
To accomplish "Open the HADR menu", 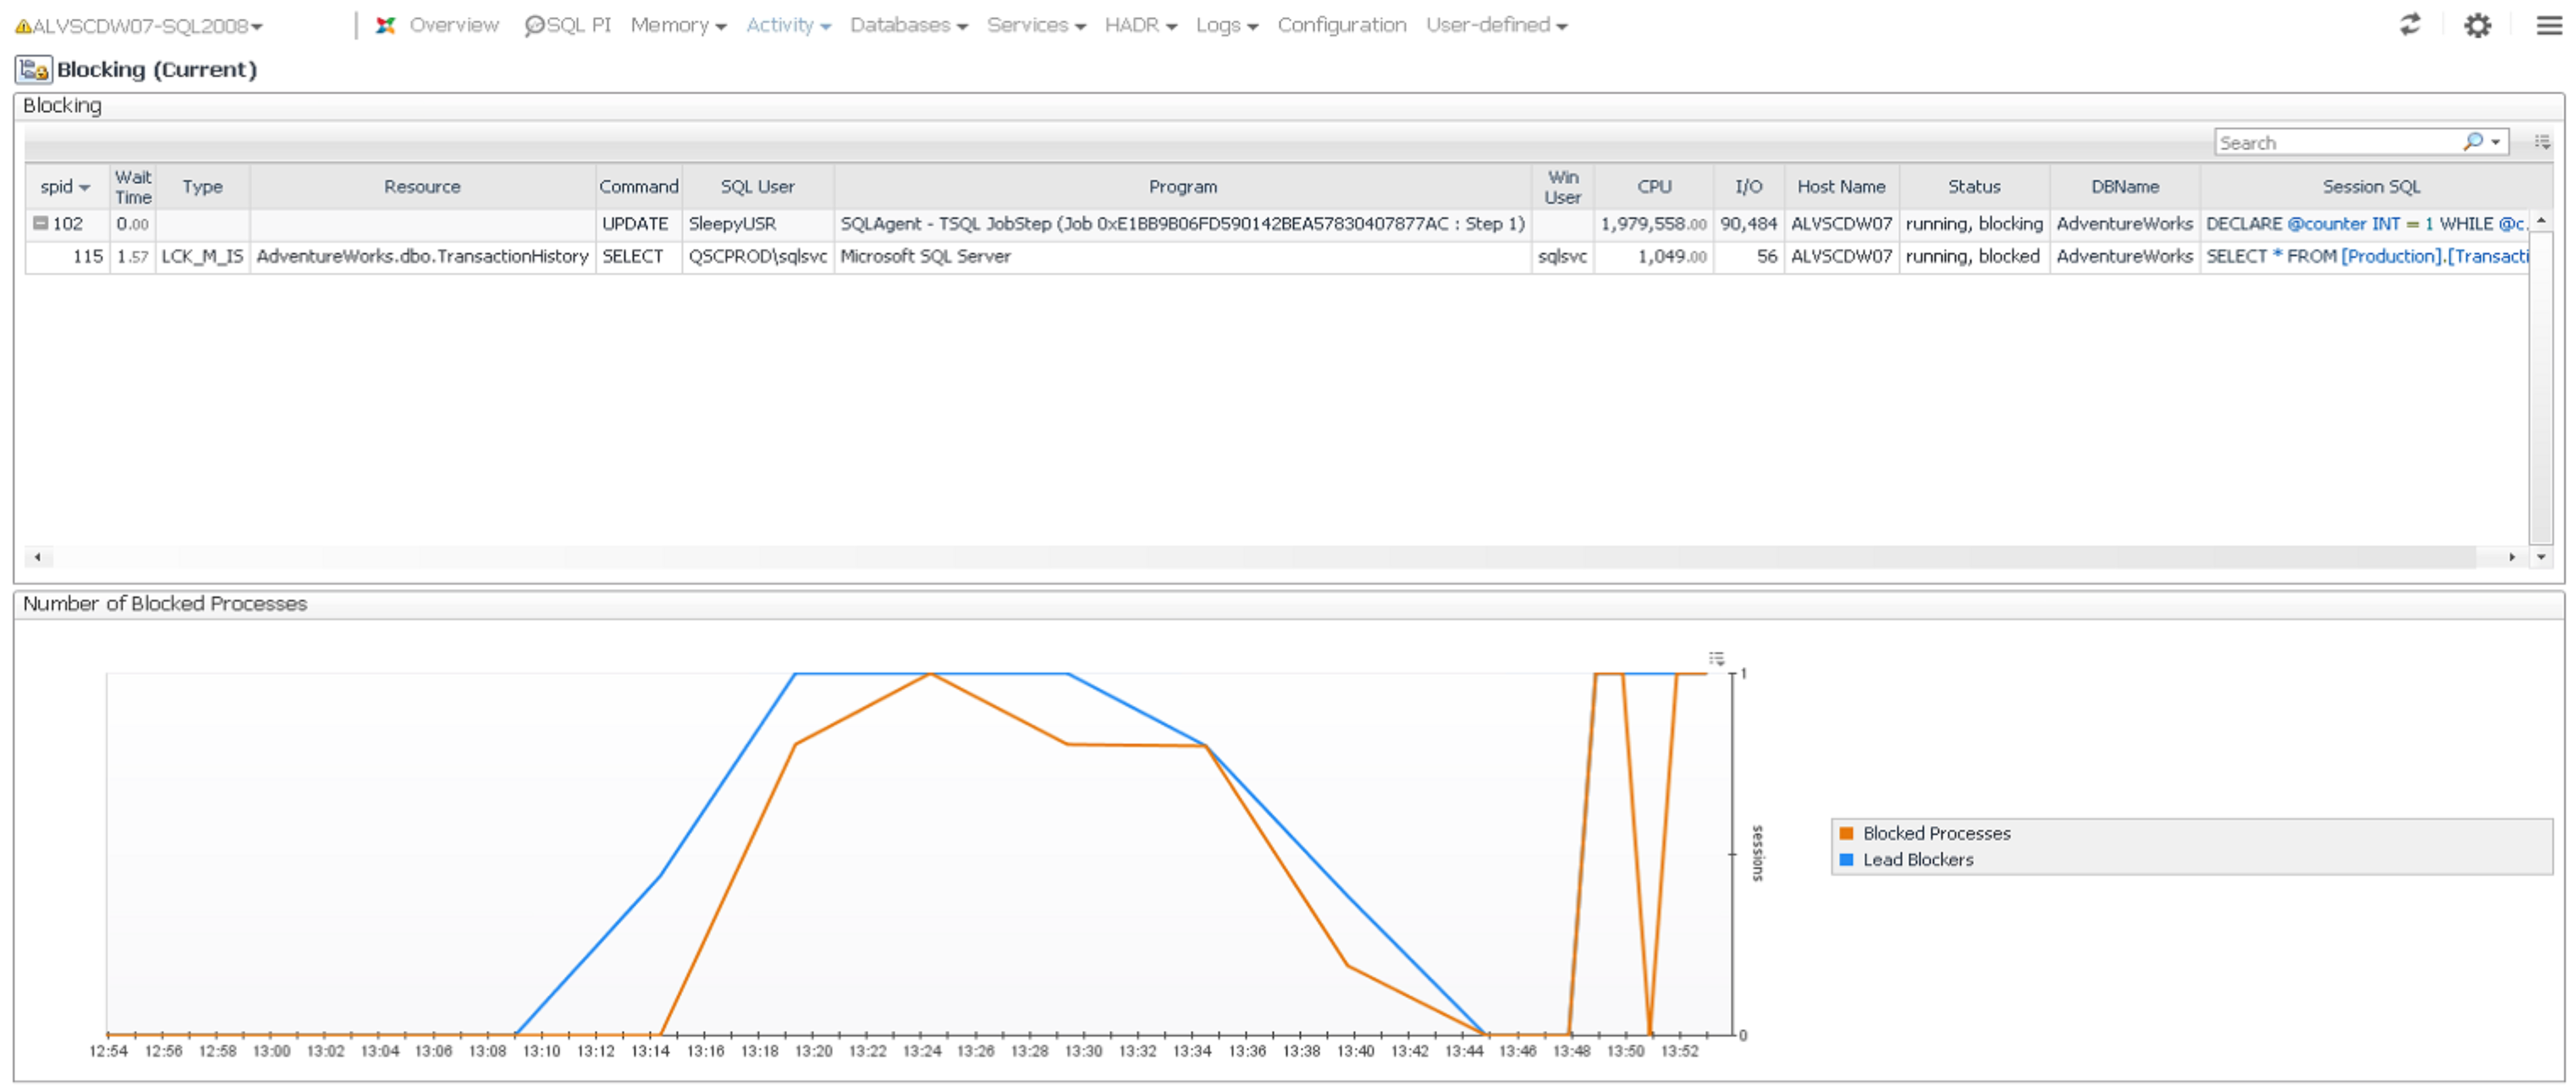I will click(1140, 25).
